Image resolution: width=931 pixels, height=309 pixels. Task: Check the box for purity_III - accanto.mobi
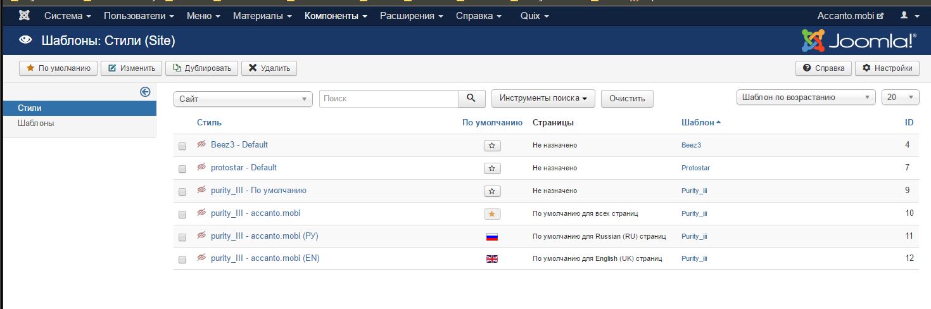(x=182, y=215)
